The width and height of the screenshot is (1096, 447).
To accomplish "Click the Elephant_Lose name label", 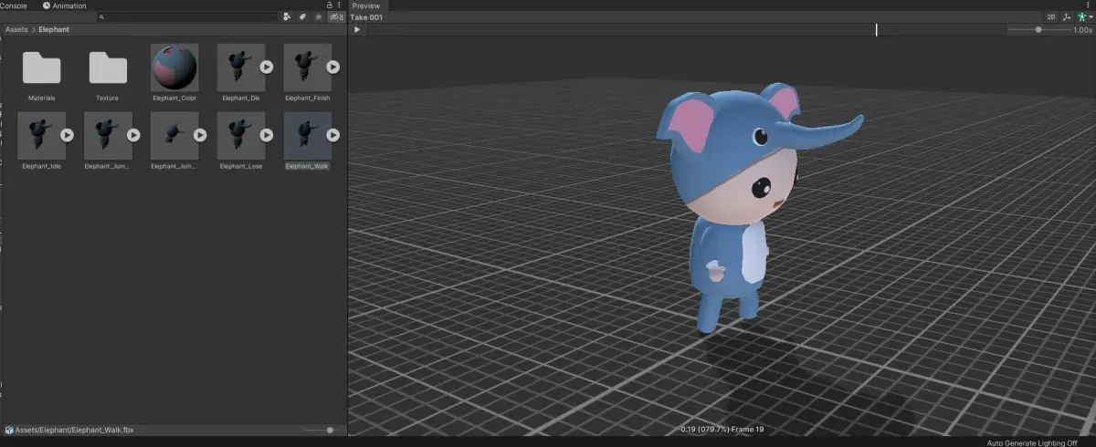I will pos(241,166).
